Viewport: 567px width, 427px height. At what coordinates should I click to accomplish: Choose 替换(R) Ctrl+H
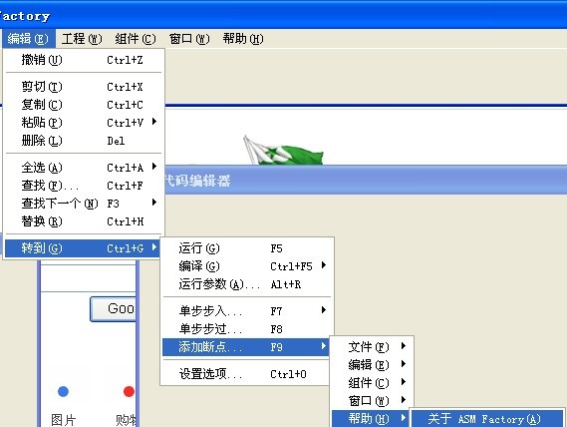(84, 221)
